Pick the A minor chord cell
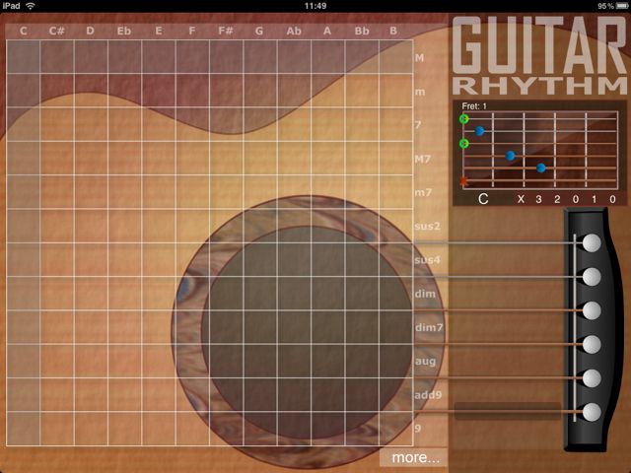The image size is (631, 473). pyautogui.click(x=328, y=91)
